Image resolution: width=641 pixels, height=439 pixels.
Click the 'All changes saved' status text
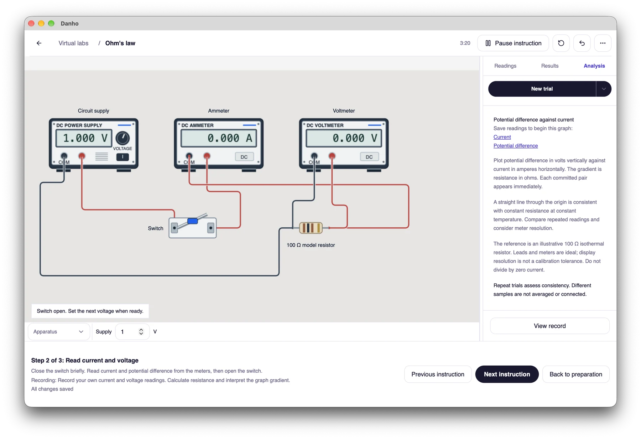coord(52,389)
